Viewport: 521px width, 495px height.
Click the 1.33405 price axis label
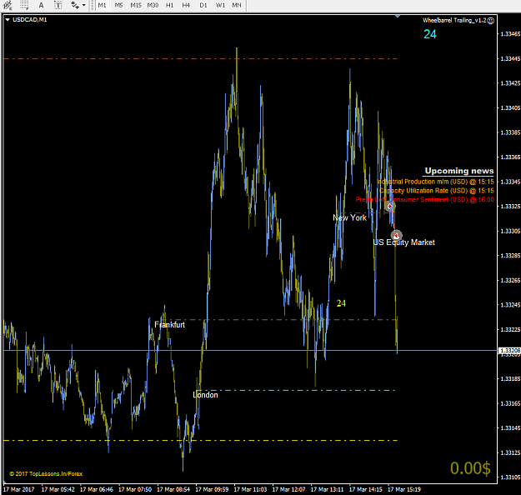pyautogui.click(x=510, y=108)
